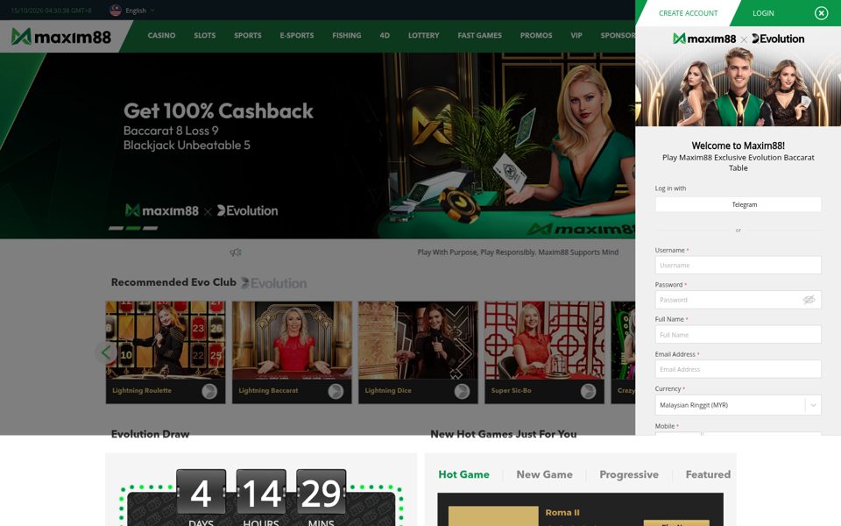Click the Roma II game title
This screenshot has height=526, width=841.
(x=562, y=513)
